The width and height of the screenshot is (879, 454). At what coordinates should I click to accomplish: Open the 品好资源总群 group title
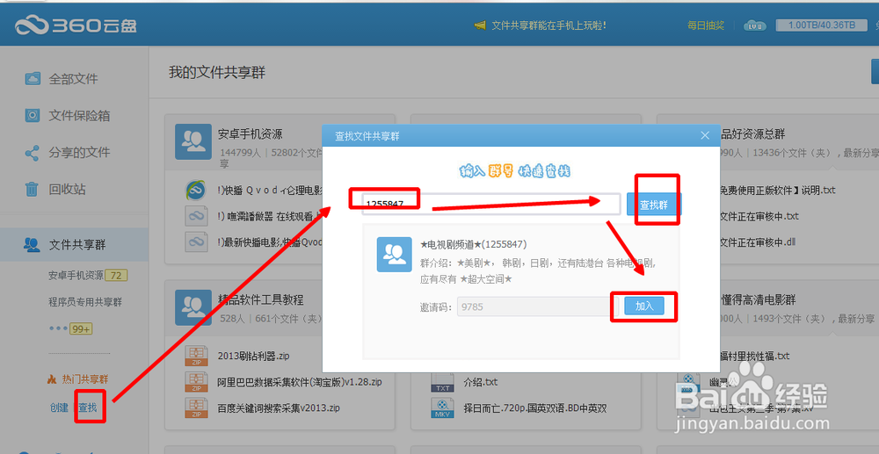[752, 134]
